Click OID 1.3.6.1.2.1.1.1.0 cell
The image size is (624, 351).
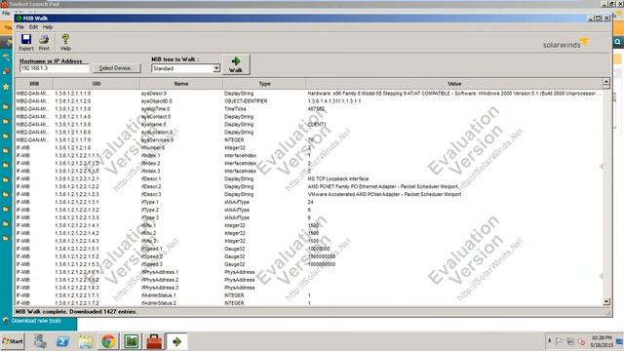[72, 94]
